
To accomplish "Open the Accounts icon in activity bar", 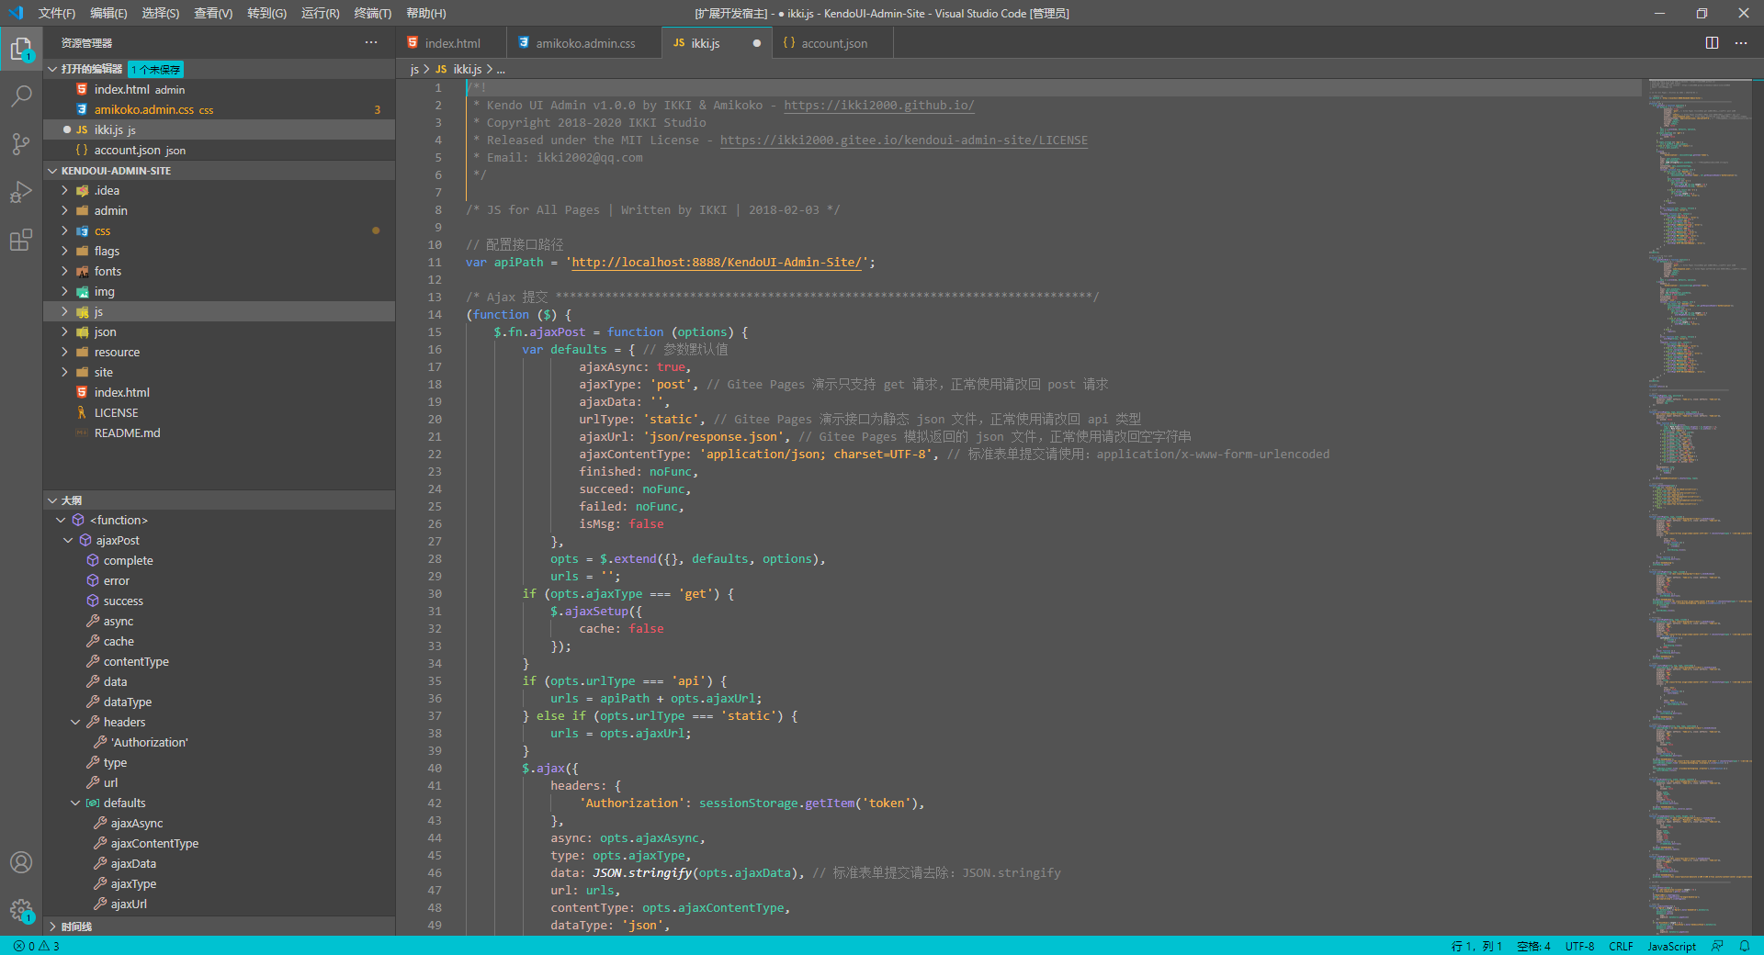I will [x=21, y=862].
